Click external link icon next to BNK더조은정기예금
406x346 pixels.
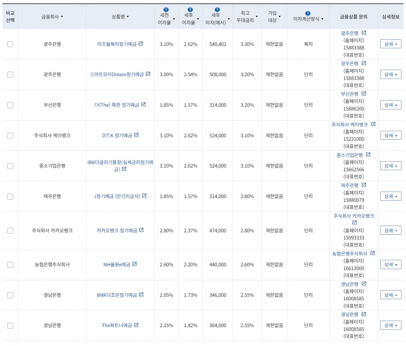point(141,295)
